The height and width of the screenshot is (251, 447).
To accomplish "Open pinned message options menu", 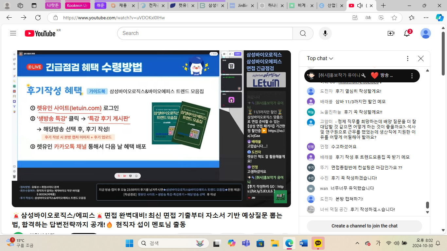I will 412,76.
